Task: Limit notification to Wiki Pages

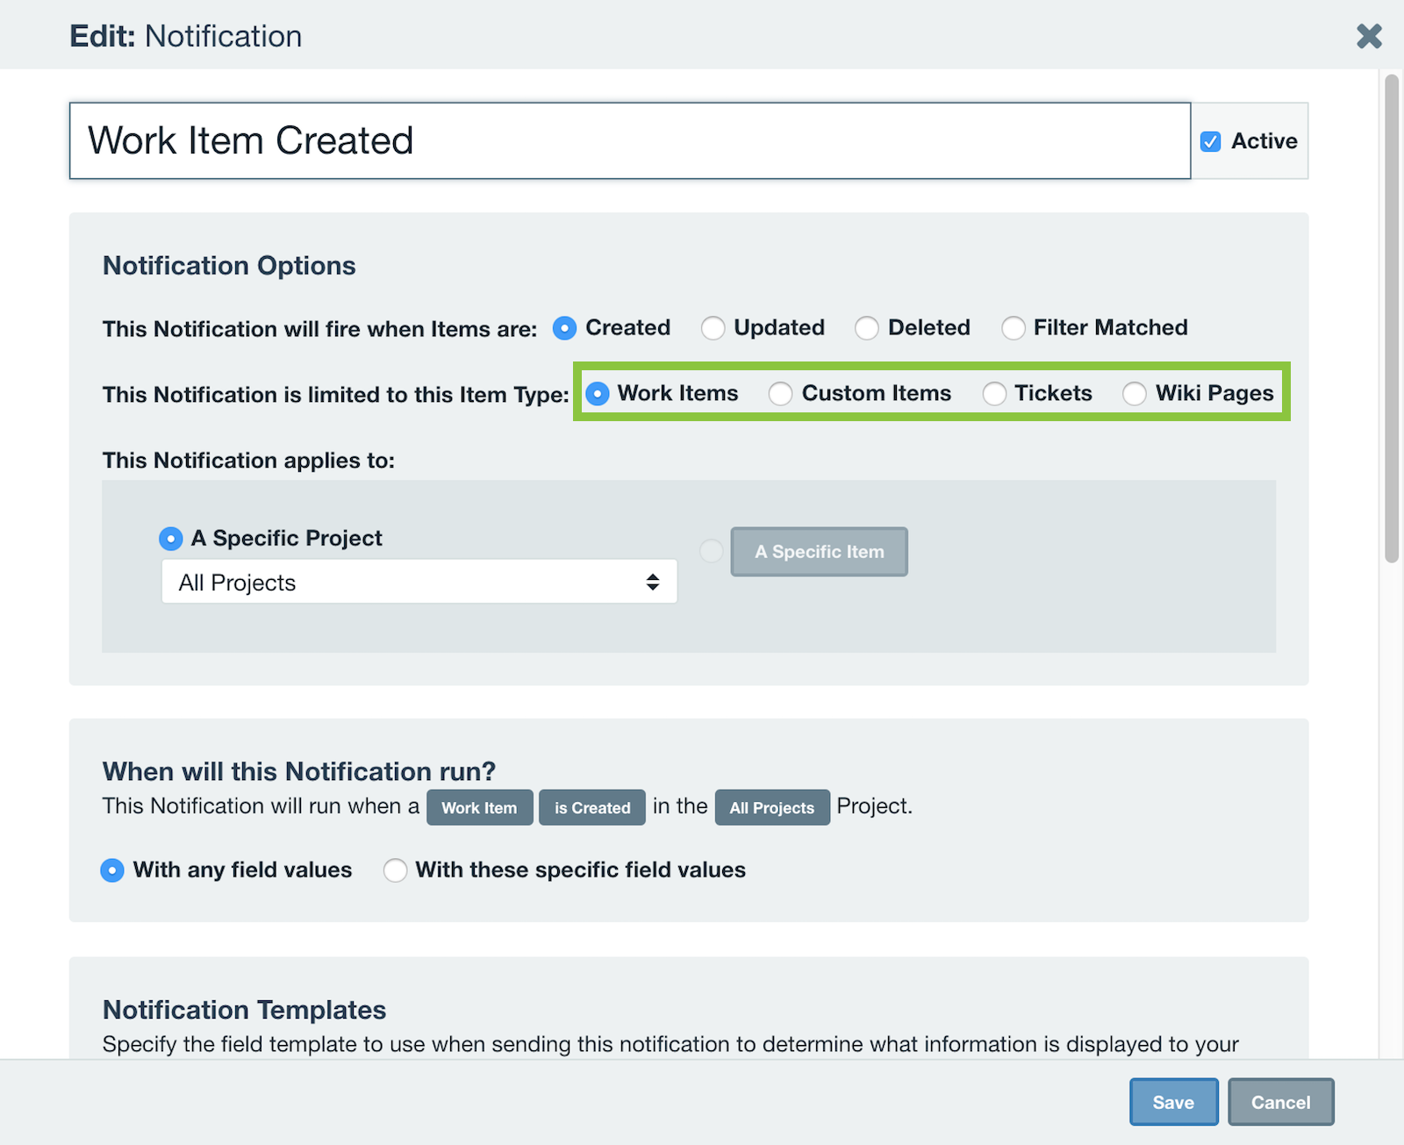Action: point(1135,394)
